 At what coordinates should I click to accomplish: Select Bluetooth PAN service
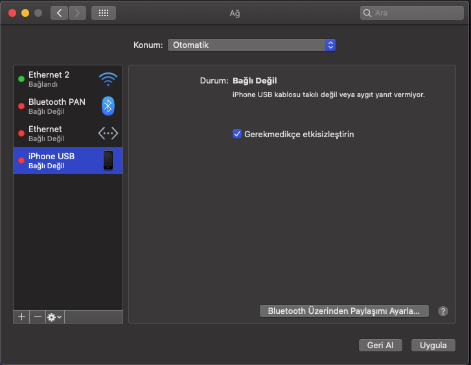click(58, 106)
